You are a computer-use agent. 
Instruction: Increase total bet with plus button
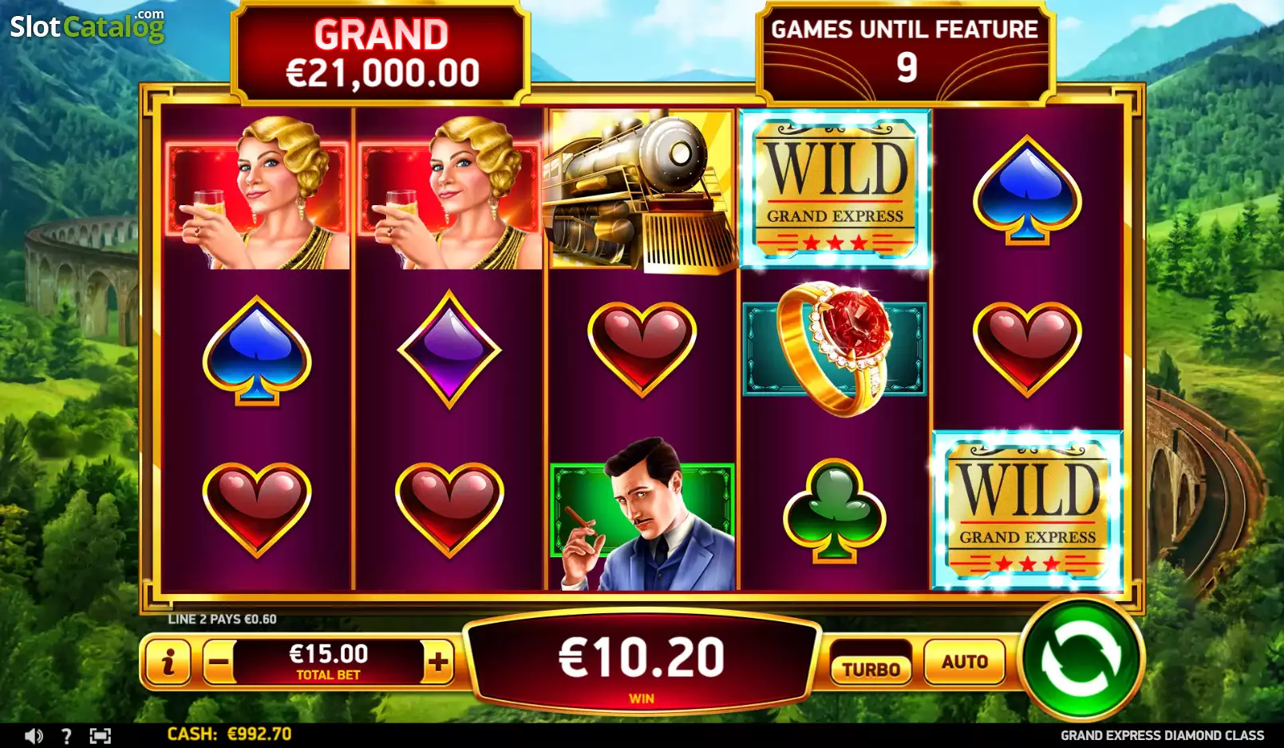[x=437, y=662]
